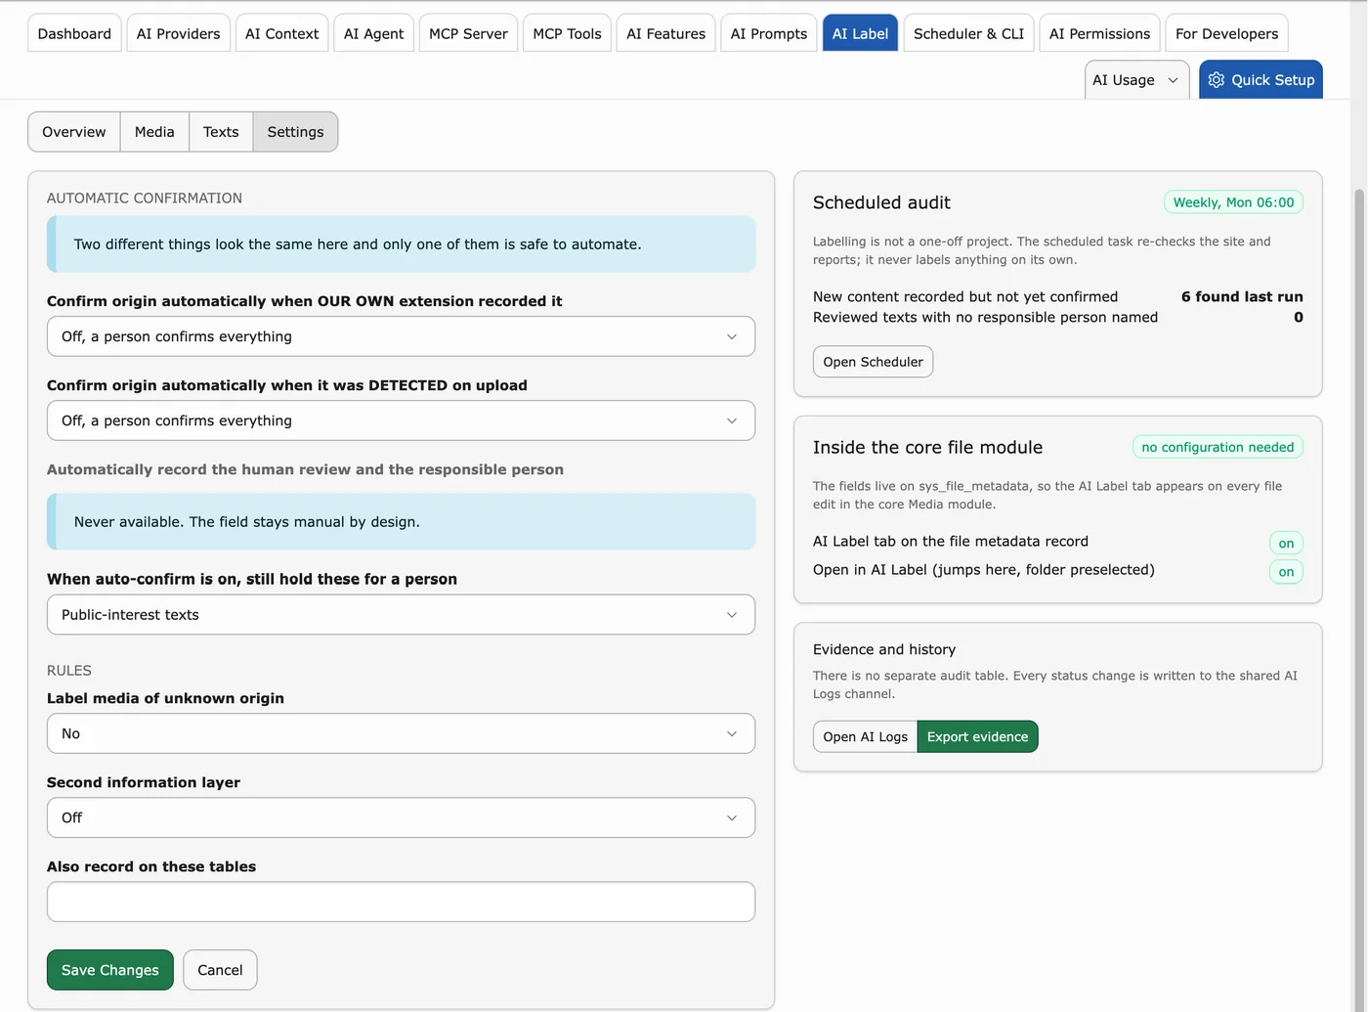Image resolution: width=1368 pixels, height=1012 pixels.
Task: Click the Open AI Logs button
Action: point(866,737)
